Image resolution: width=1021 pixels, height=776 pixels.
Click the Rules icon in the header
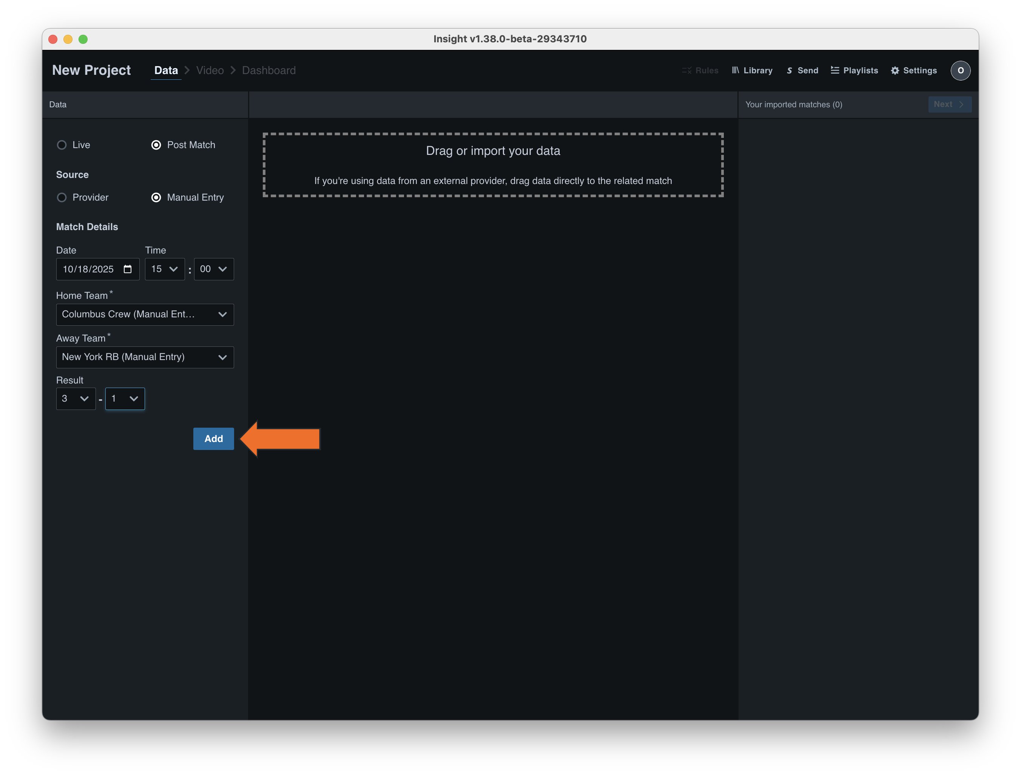coord(686,70)
